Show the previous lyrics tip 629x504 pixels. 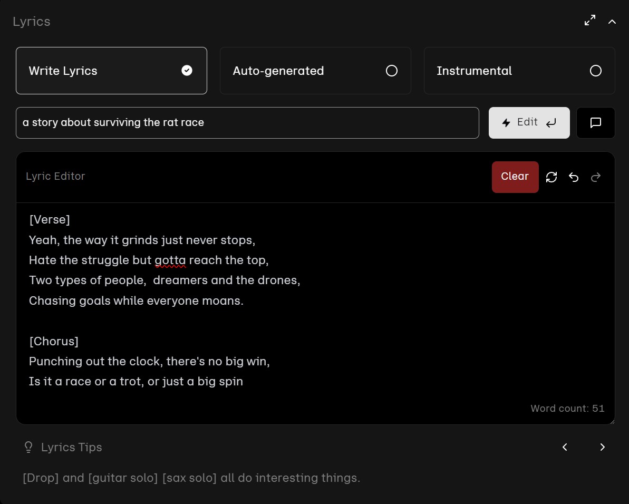point(565,447)
